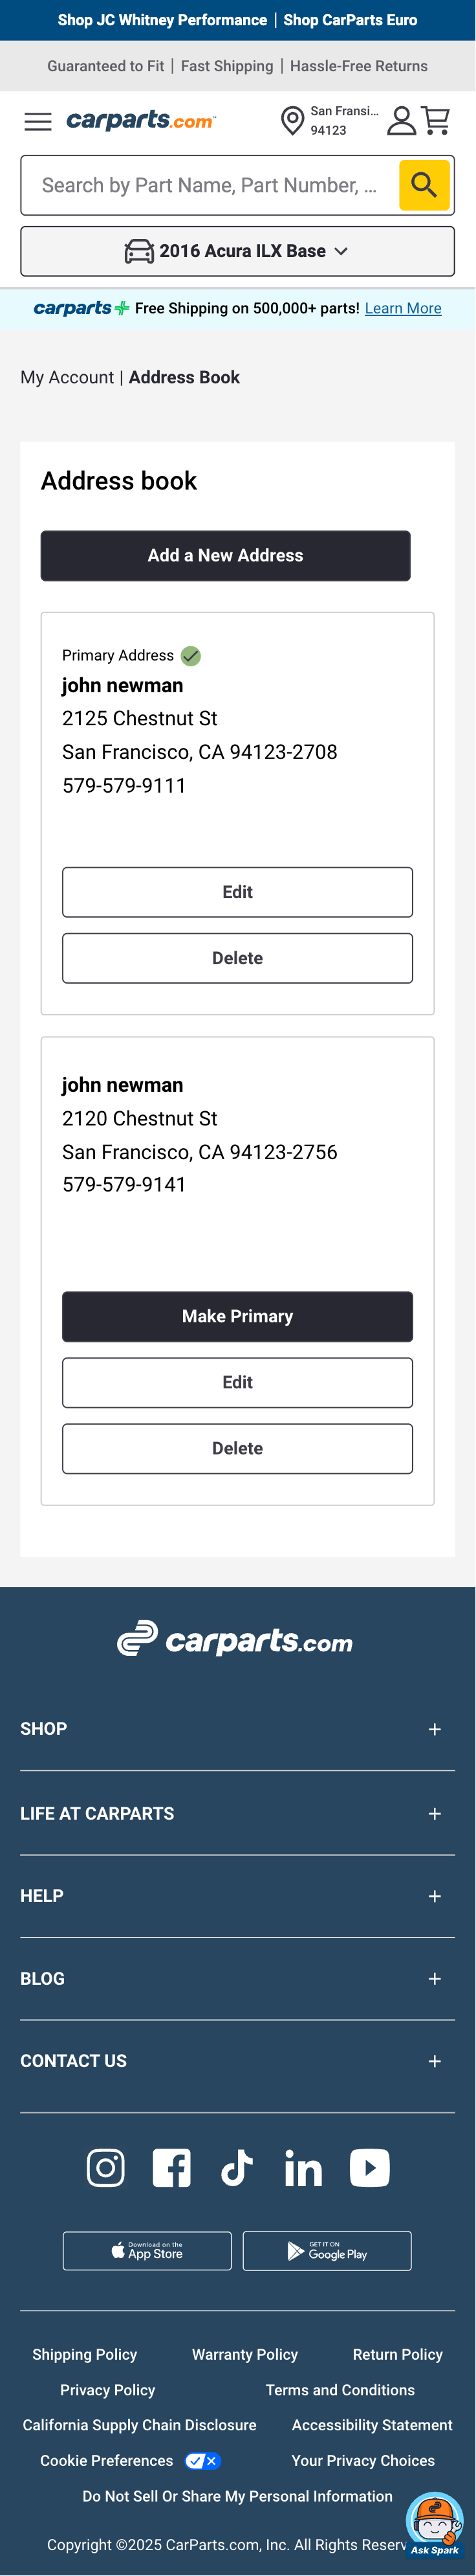Image resolution: width=476 pixels, height=2576 pixels.
Task: Expand the CONTACT US footer section
Action: 435,2061
